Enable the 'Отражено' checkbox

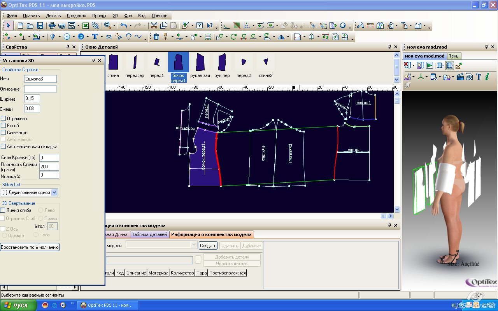(4, 119)
